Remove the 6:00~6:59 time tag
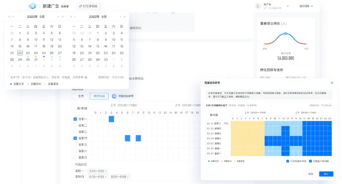 pos(106,177)
